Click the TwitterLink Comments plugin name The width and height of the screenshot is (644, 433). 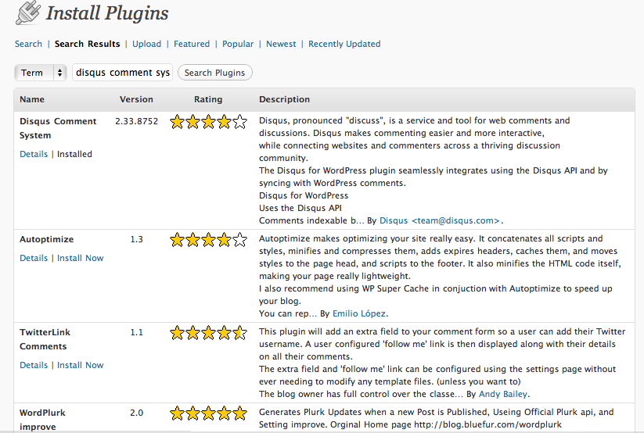pos(45,339)
